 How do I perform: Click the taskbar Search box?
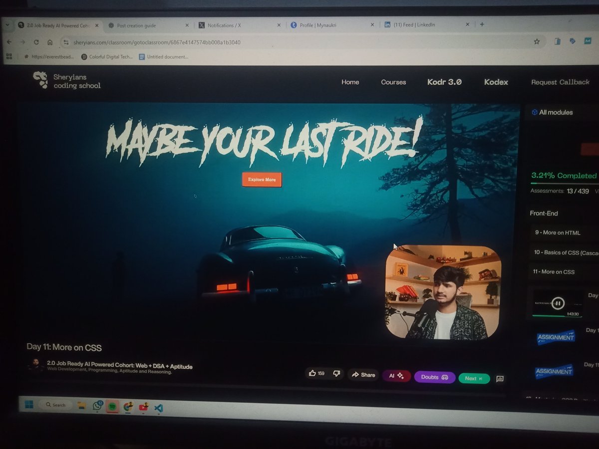[x=55, y=405]
